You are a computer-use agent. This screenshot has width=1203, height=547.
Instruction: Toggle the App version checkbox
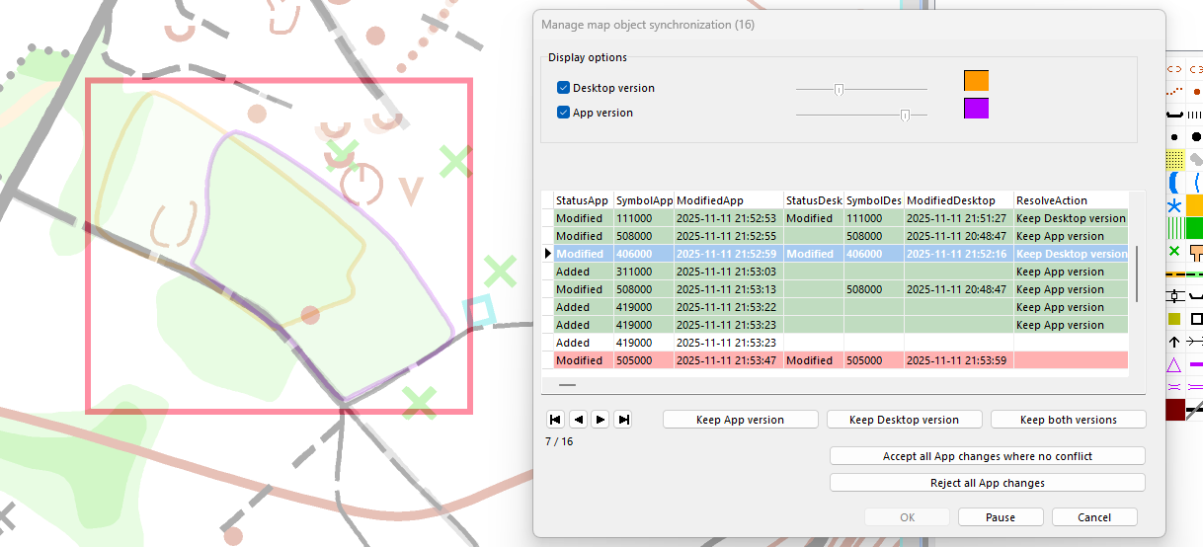(x=563, y=113)
